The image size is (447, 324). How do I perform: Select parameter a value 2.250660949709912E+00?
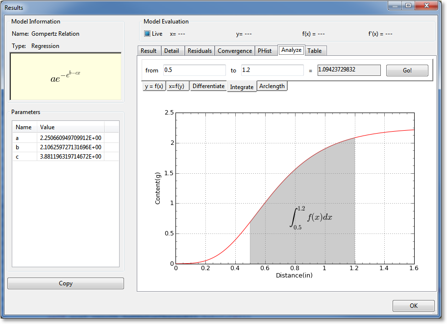coord(71,138)
